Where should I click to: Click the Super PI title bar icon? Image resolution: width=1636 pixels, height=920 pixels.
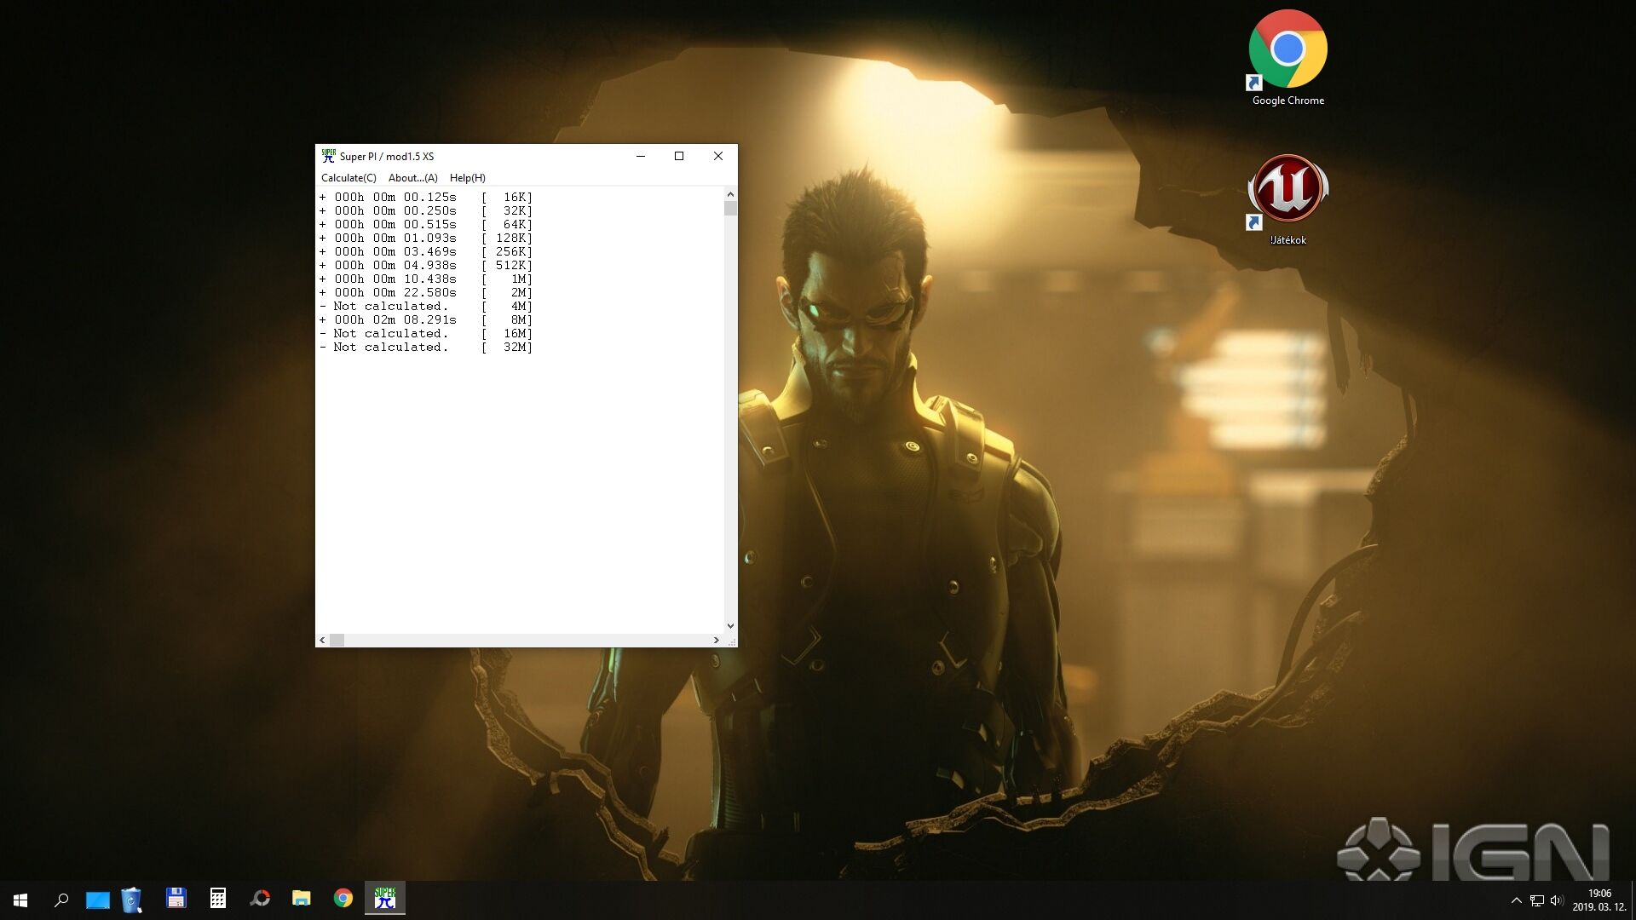(328, 156)
